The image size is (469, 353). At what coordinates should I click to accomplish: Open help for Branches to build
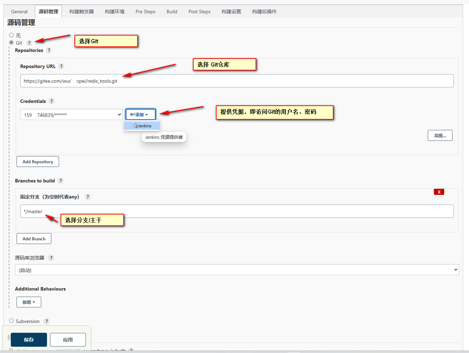[61, 181]
